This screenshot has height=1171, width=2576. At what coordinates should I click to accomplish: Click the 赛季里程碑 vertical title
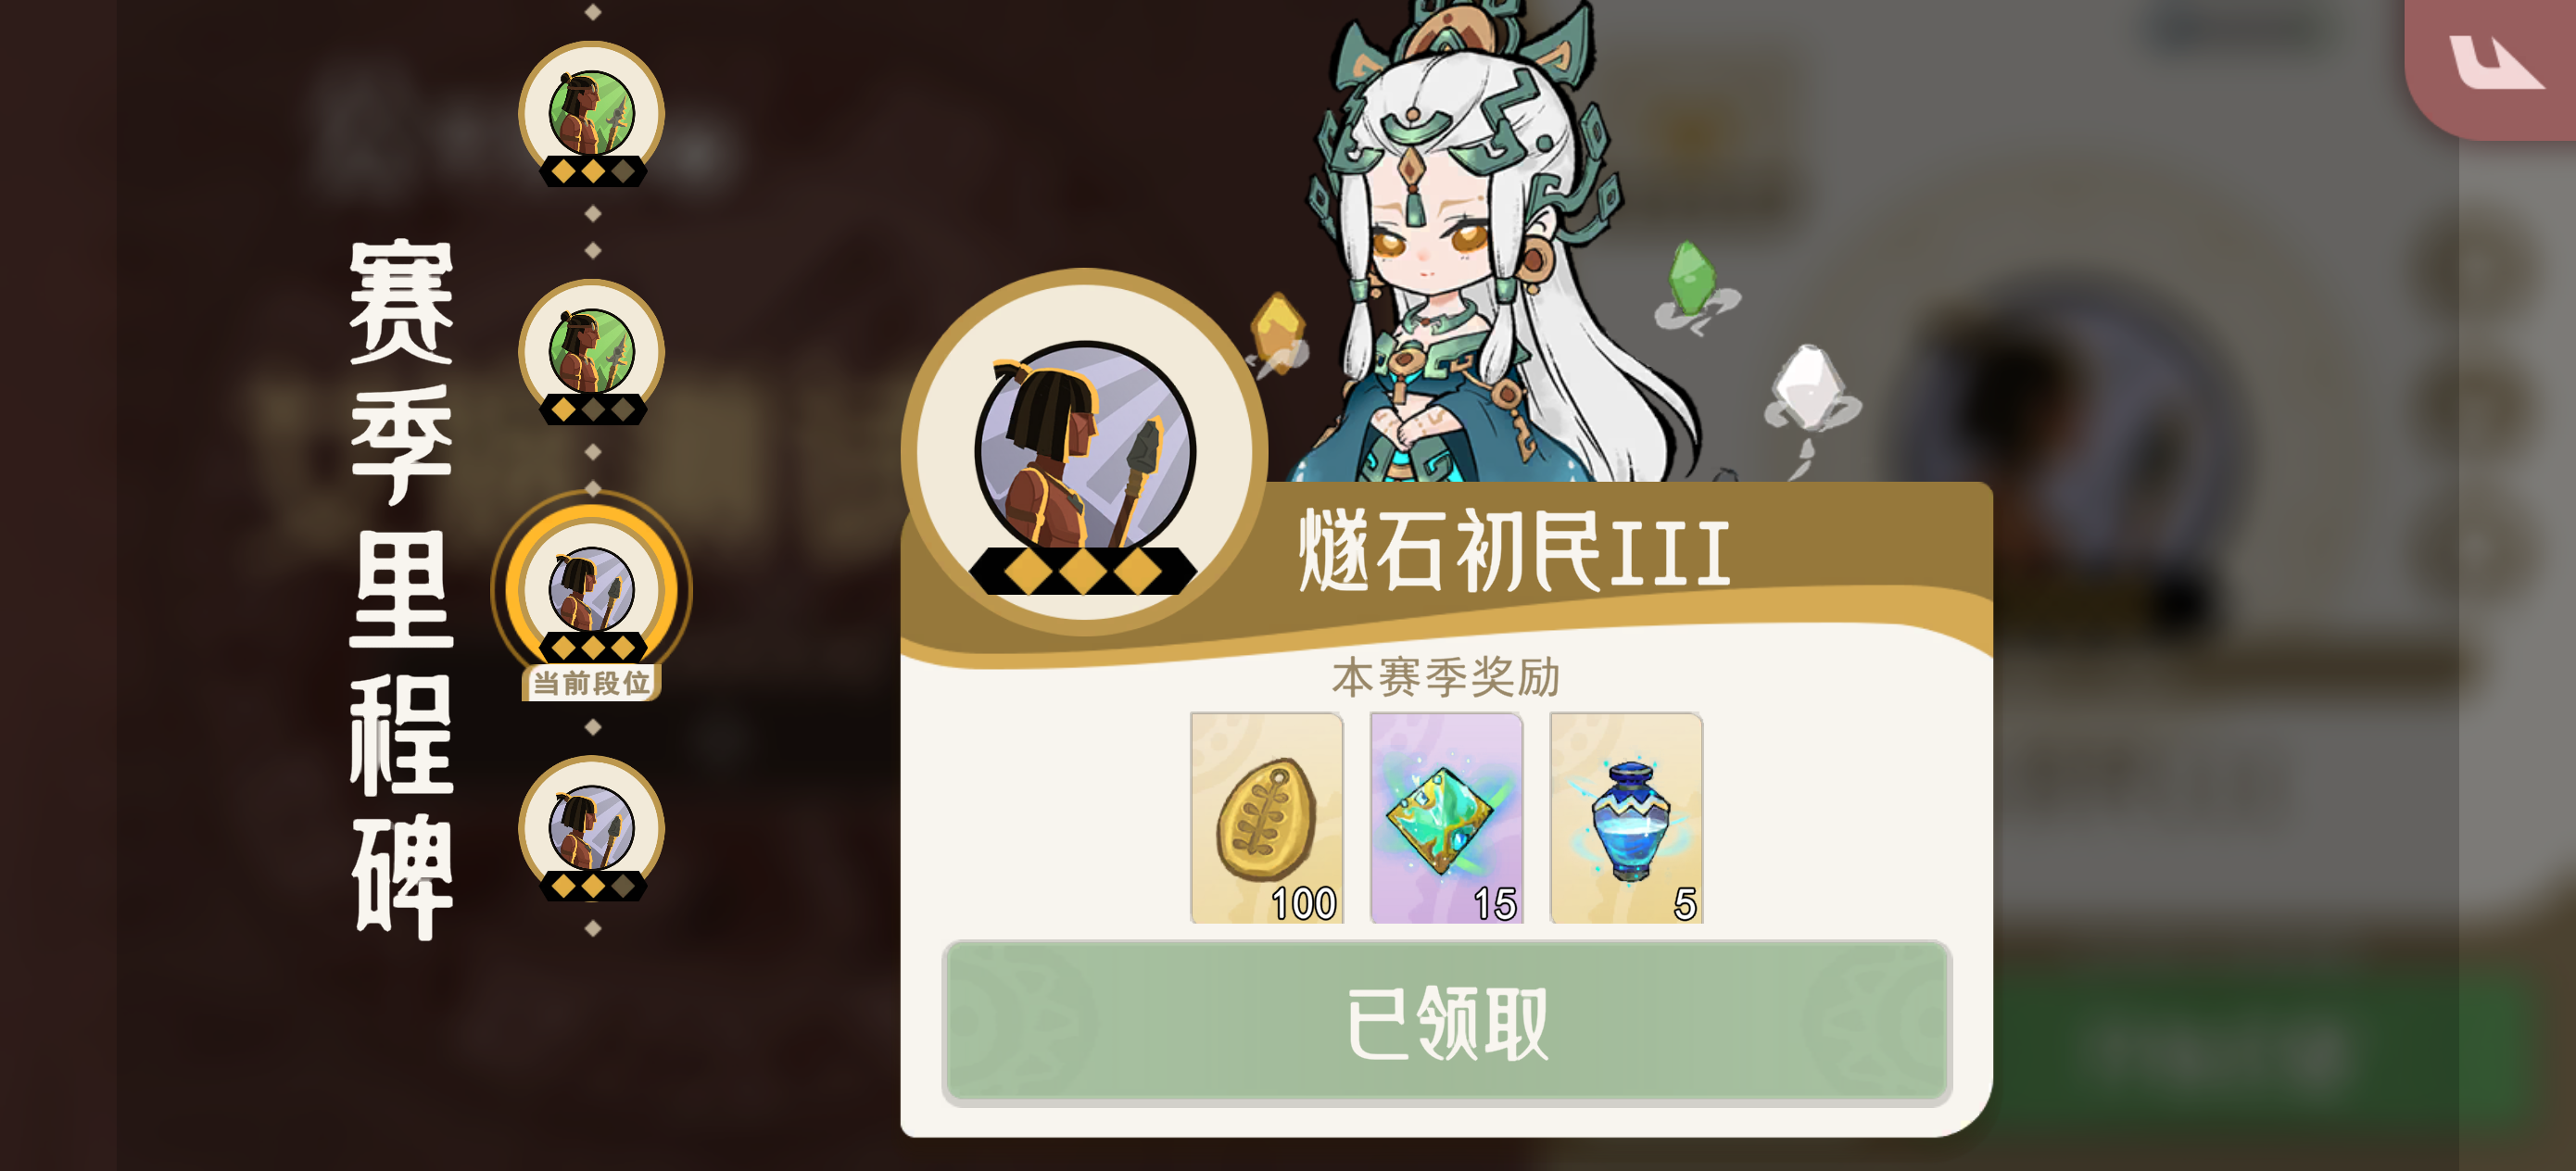[402, 589]
